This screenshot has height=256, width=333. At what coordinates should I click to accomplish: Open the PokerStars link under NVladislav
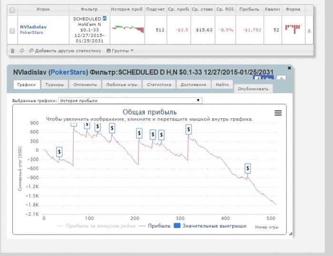[x=31, y=32]
